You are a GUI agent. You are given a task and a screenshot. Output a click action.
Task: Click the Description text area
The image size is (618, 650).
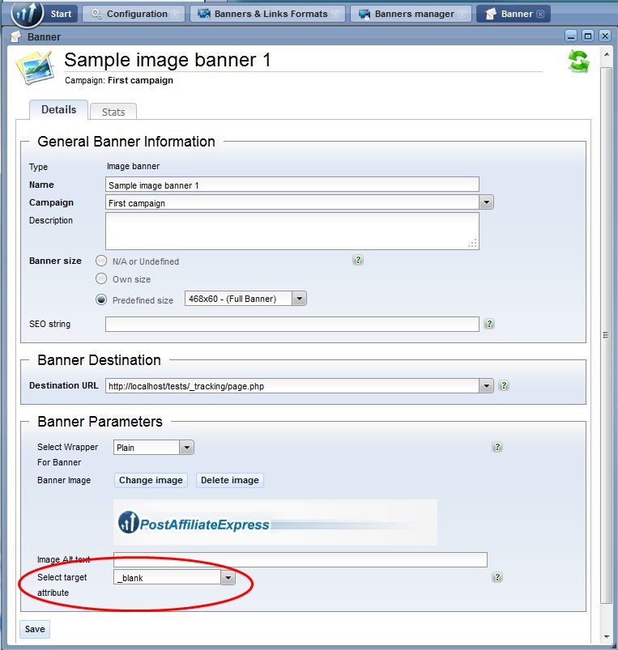click(x=292, y=231)
